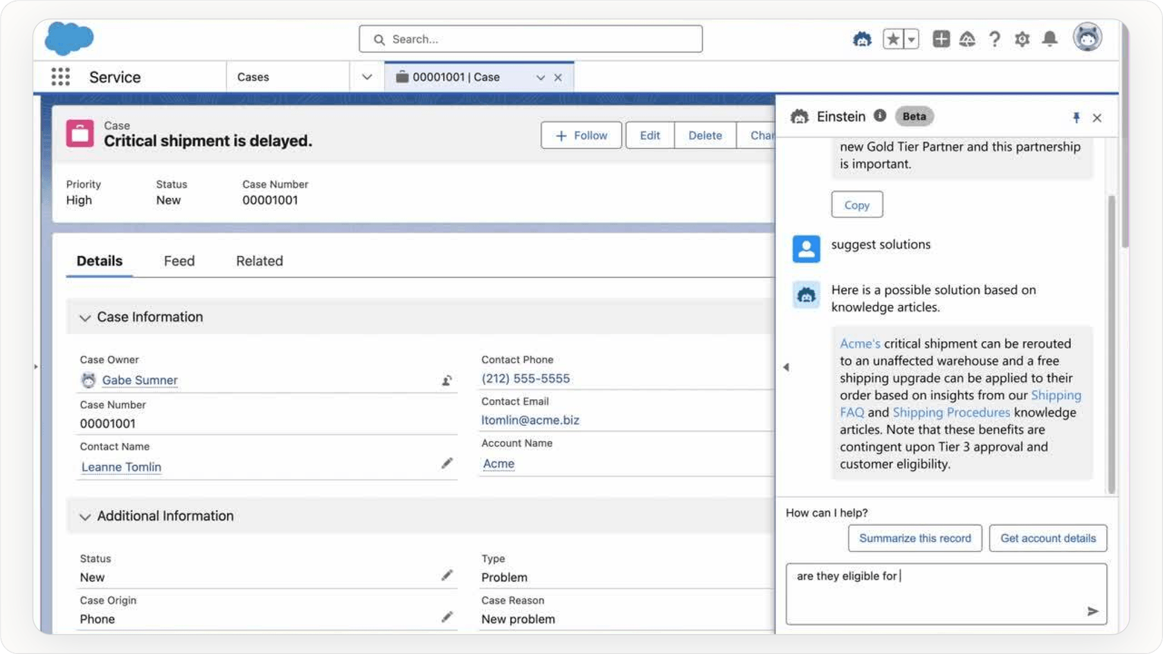This screenshot has height=654, width=1163.
Task: Expand the favorites dropdown arrow
Action: 910,39
